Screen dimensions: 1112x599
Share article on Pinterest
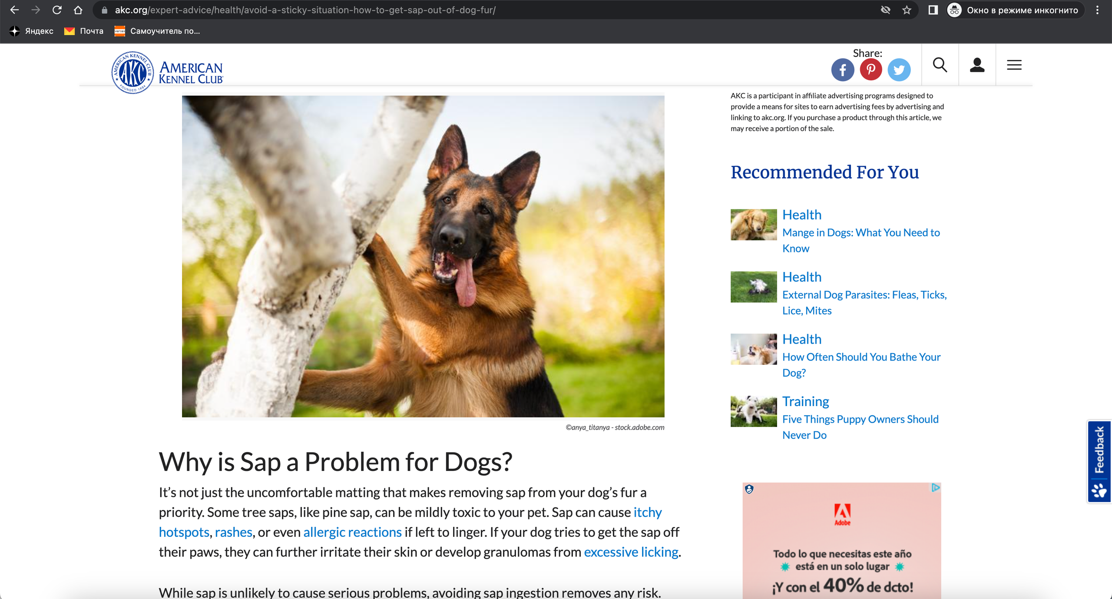(870, 69)
